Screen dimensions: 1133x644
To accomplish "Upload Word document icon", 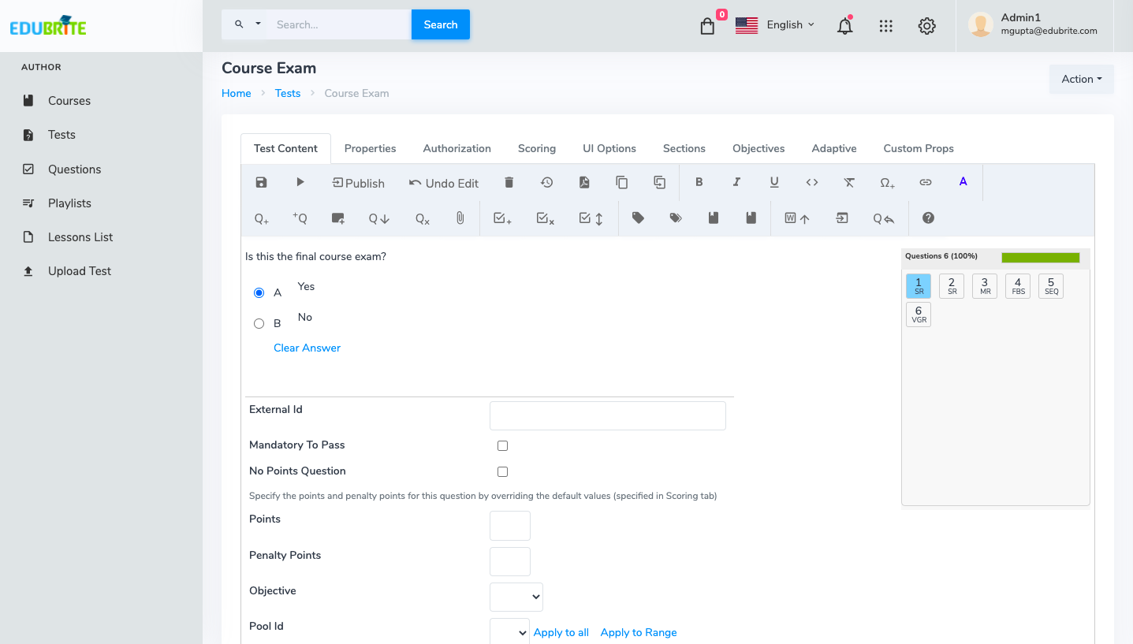I will coord(797,218).
